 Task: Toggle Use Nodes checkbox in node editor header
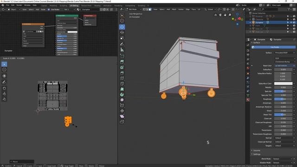tap(49, 9)
